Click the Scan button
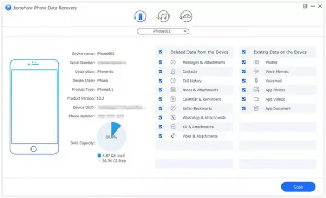This screenshot has height=198, width=326. [x=298, y=187]
